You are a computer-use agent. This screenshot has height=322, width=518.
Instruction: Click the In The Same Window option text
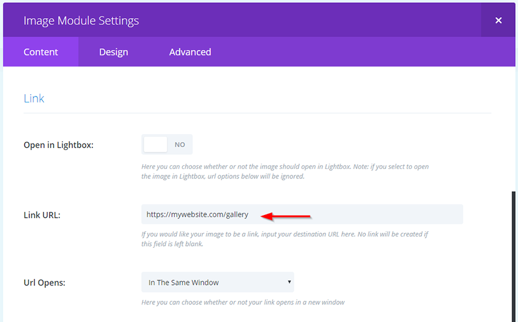pyautogui.click(x=184, y=283)
